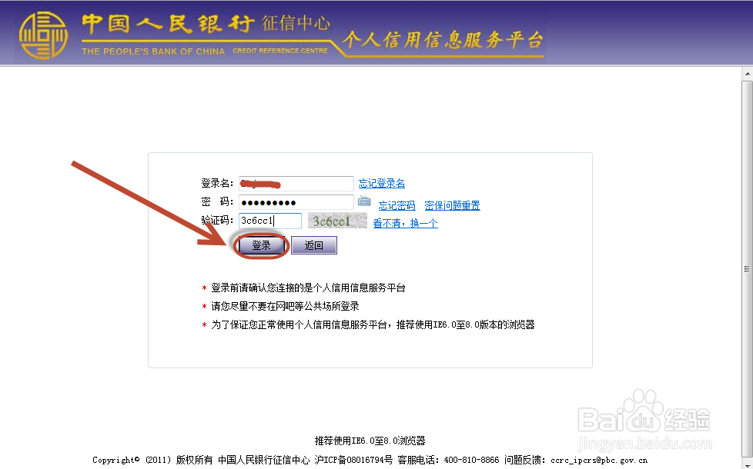Click the captcha image showing 3c6cc1
This screenshot has height=469, width=753.
pos(336,220)
